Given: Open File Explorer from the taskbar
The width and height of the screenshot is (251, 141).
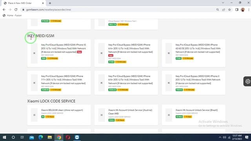Looking at the screenshot, I should click(x=50, y=137).
